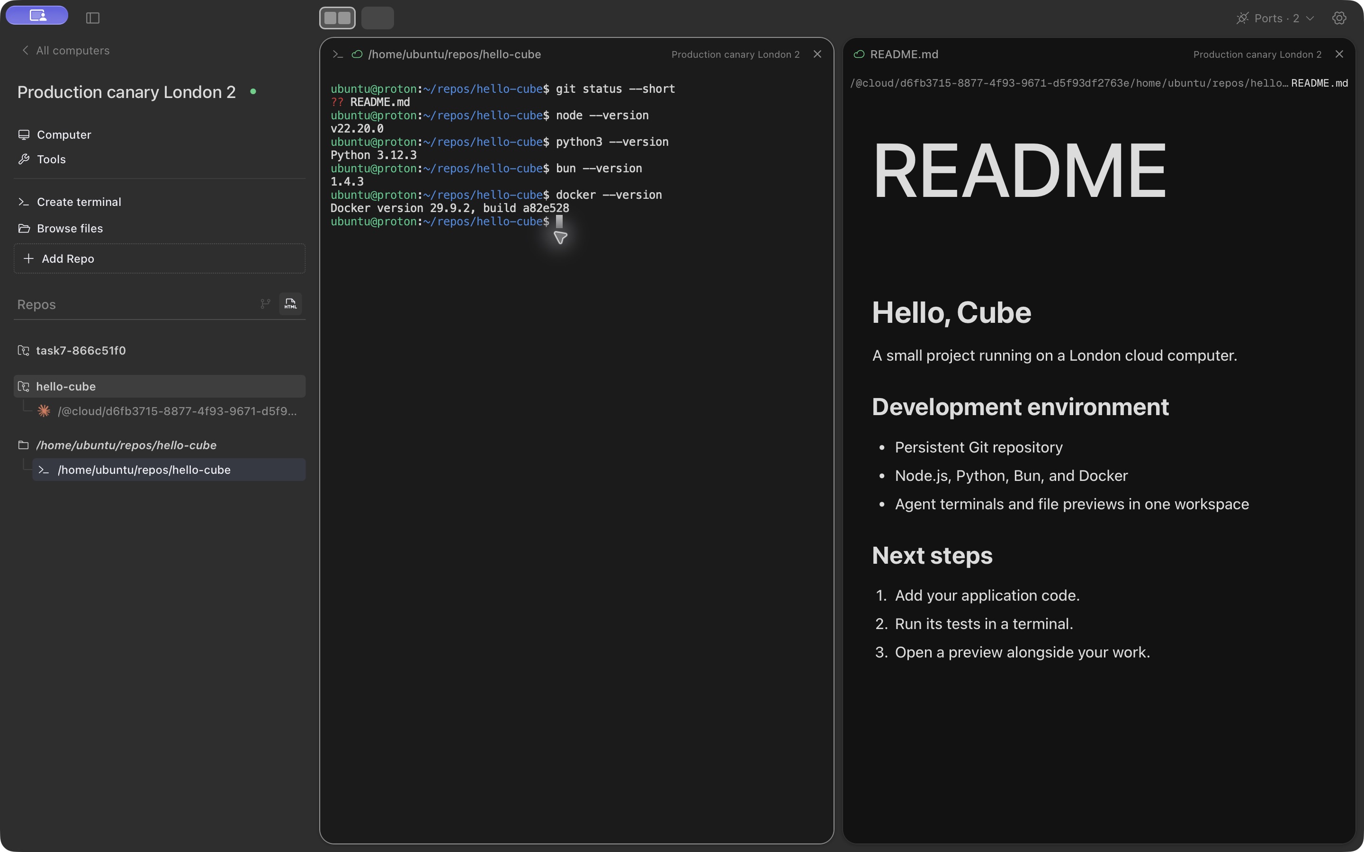Select the two-pane split layout button
1364x852 pixels.
[x=337, y=18]
